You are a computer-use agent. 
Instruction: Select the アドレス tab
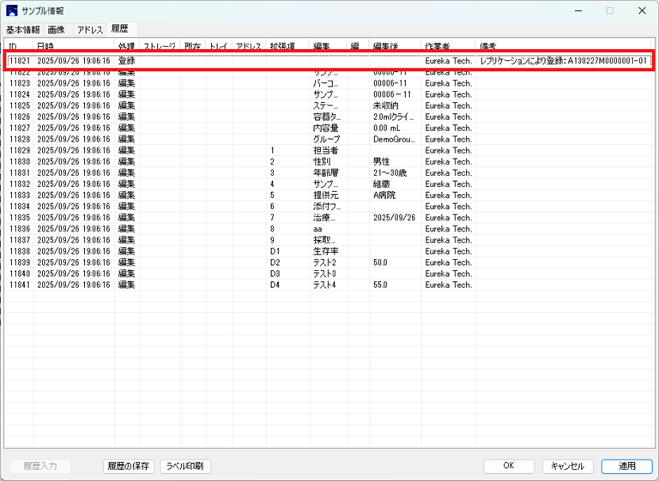click(x=90, y=30)
